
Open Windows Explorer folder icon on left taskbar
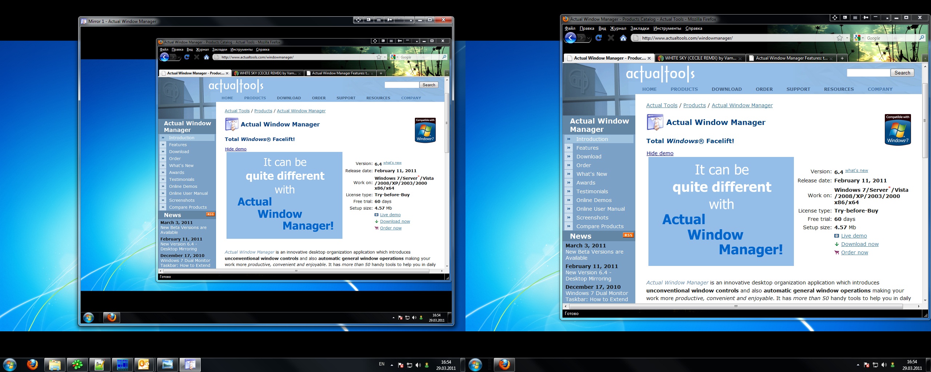point(55,365)
